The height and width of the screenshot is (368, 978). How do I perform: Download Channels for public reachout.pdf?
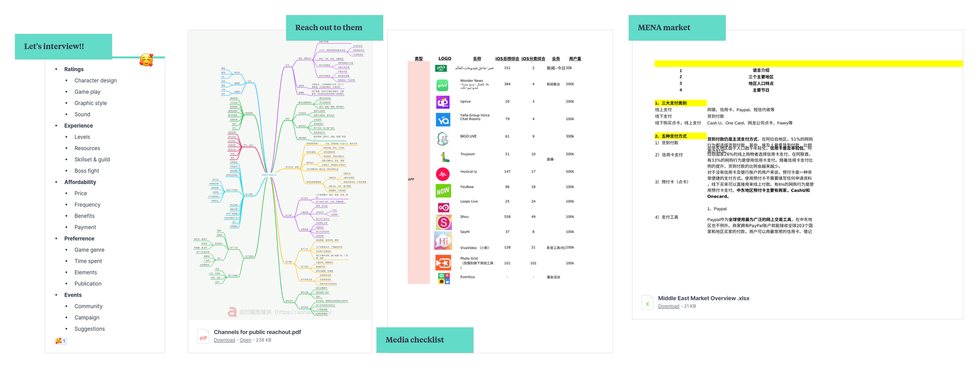point(224,340)
